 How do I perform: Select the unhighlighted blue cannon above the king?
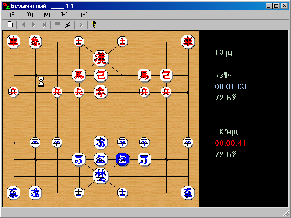[x=101, y=159]
